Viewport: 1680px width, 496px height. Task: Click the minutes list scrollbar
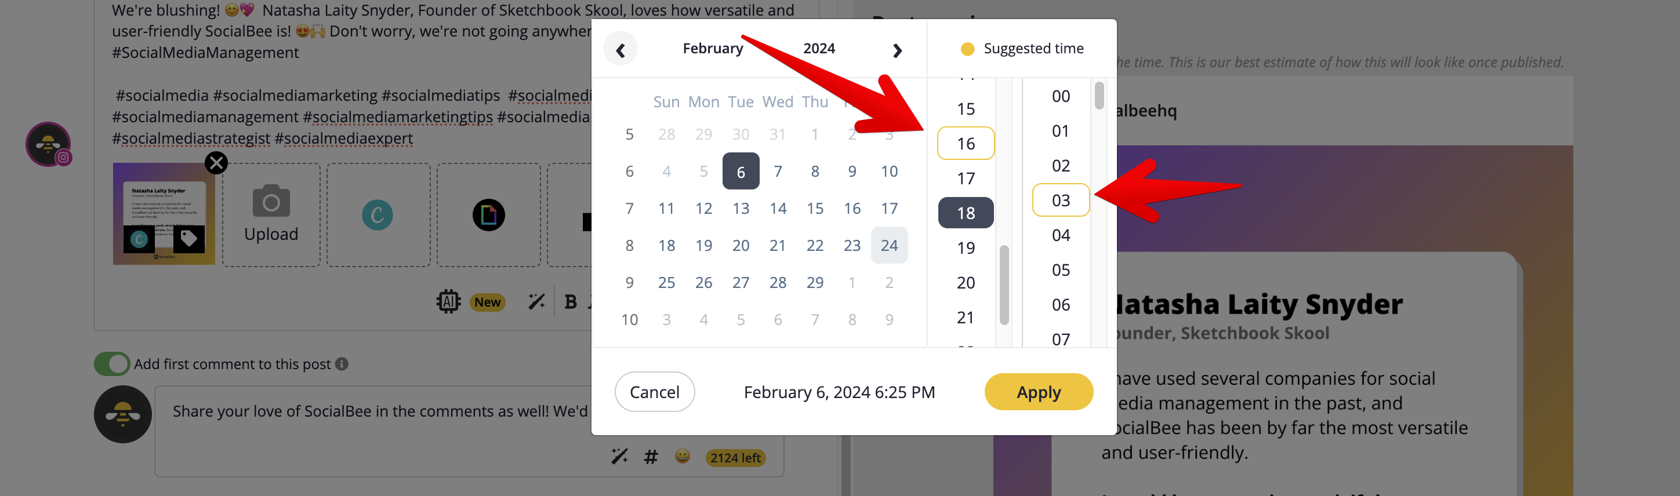(1100, 95)
